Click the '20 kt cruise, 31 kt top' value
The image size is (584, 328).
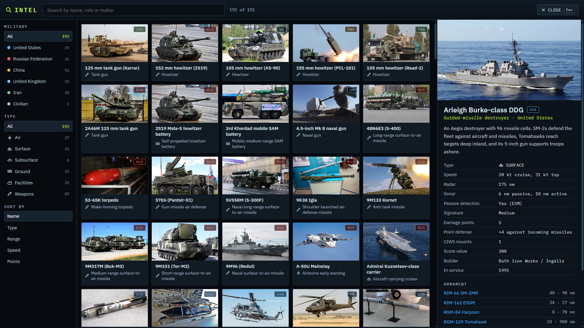(529, 175)
